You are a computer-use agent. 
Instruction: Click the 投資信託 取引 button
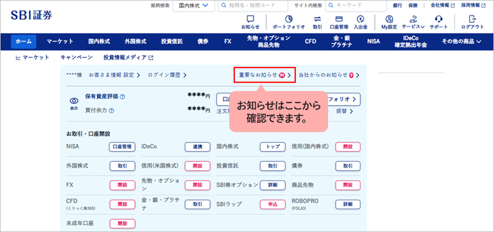272,166
